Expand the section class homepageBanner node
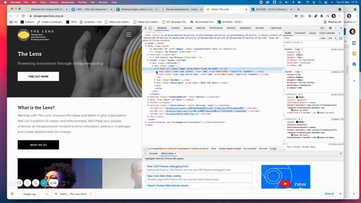 [148, 97]
